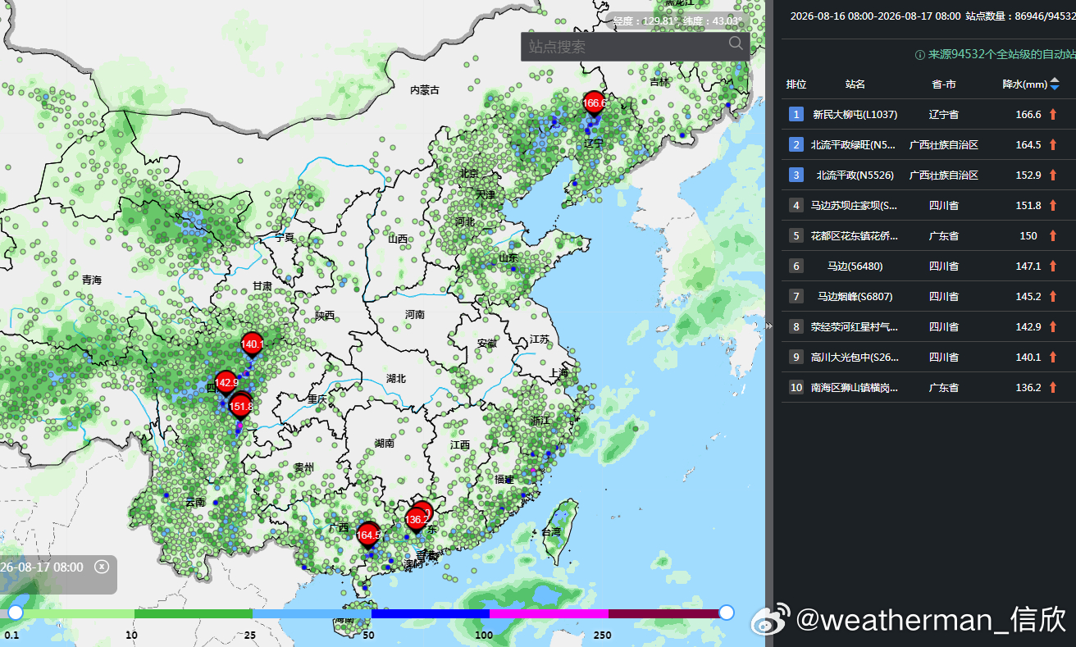Click the up arrow in the 南海区狮山镇 row
The image size is (1076, 647).
tap(1053, 388)
